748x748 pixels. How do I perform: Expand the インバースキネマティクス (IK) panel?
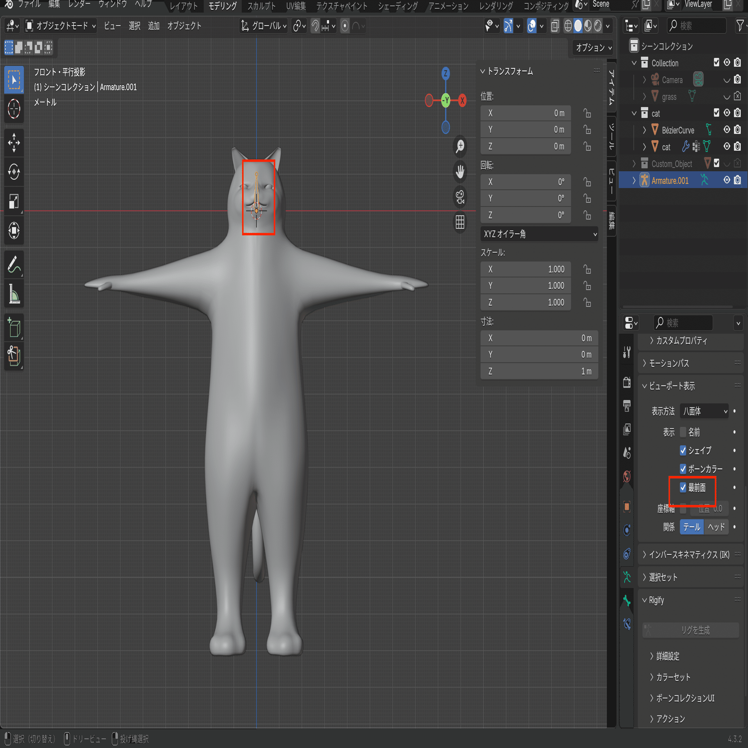coord(688,555)
